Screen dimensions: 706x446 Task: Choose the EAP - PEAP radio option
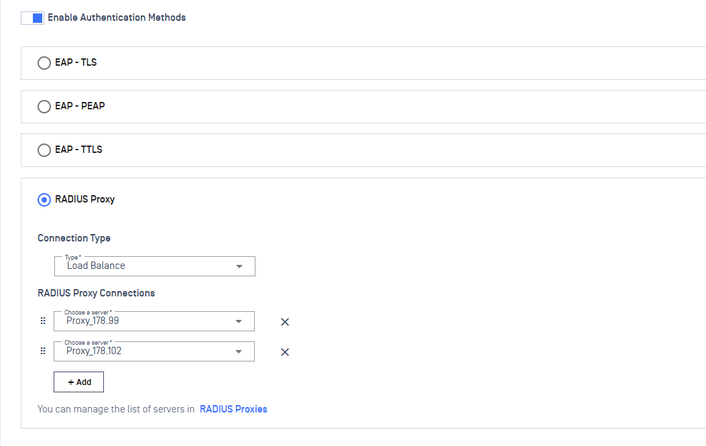[44, 107]
